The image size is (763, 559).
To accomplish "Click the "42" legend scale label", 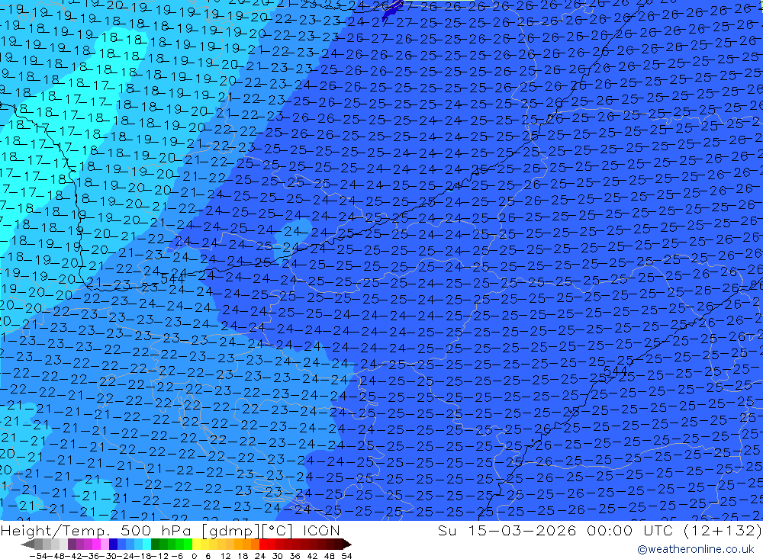I will tap(312, 556).
